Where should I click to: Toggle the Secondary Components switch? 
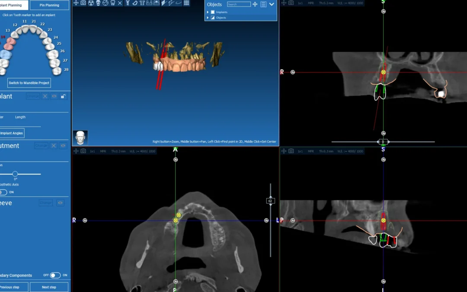(x=55, y=275)
